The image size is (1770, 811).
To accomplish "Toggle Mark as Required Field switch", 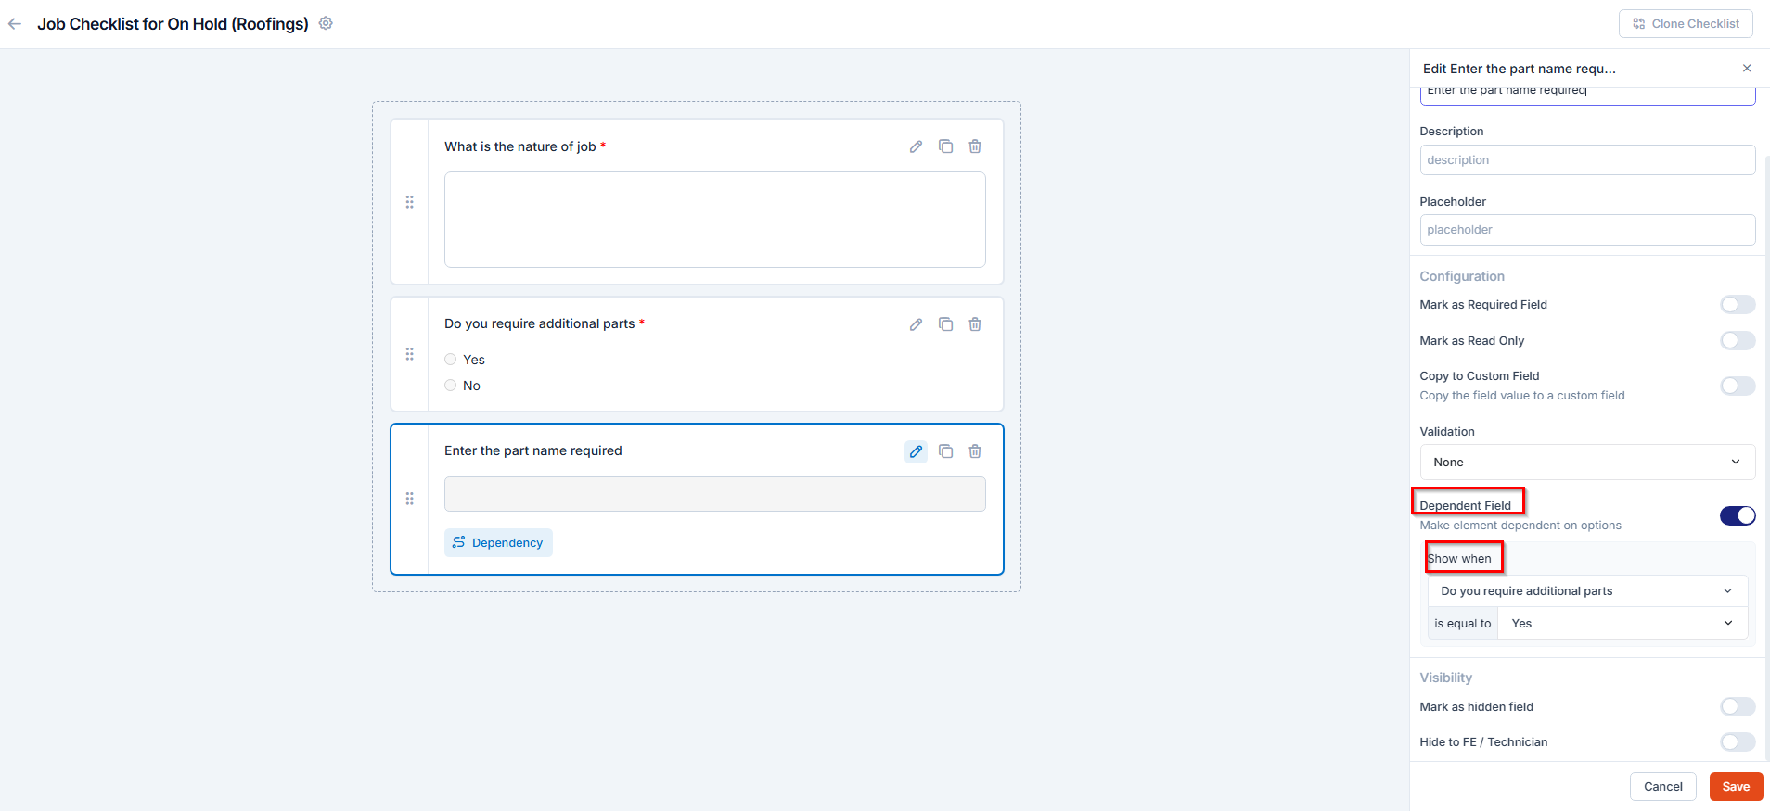I will tap(1738, 305).
